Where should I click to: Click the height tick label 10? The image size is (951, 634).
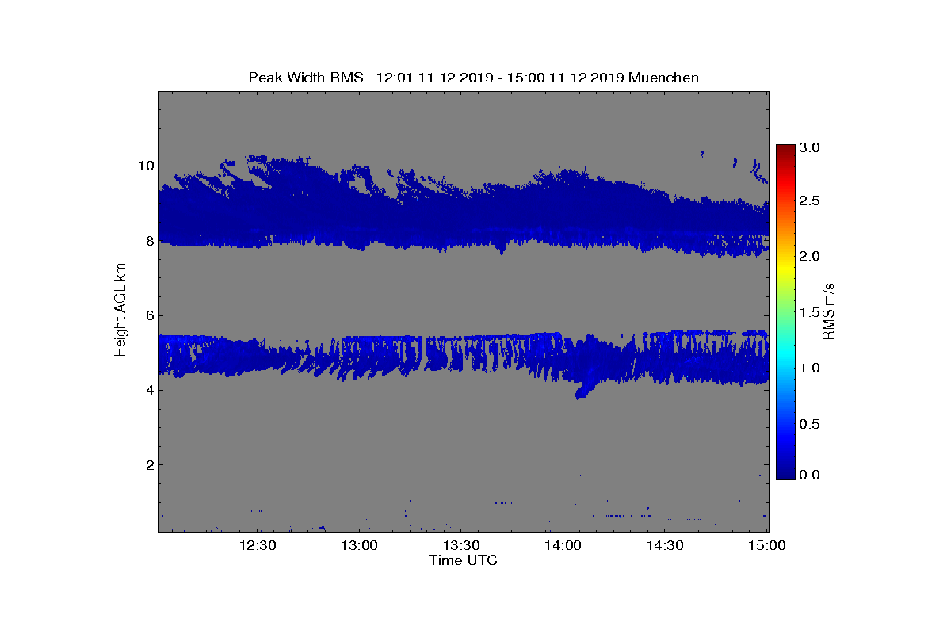coord(145,166)
